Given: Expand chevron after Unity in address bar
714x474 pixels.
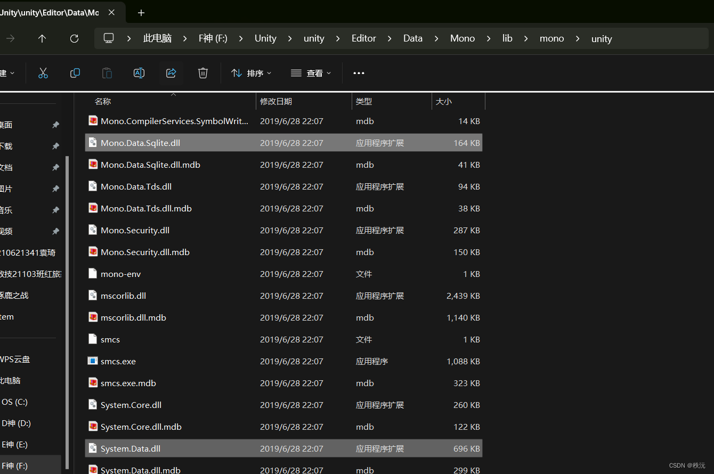Looking at the screenshot, I should coord(290,38).
